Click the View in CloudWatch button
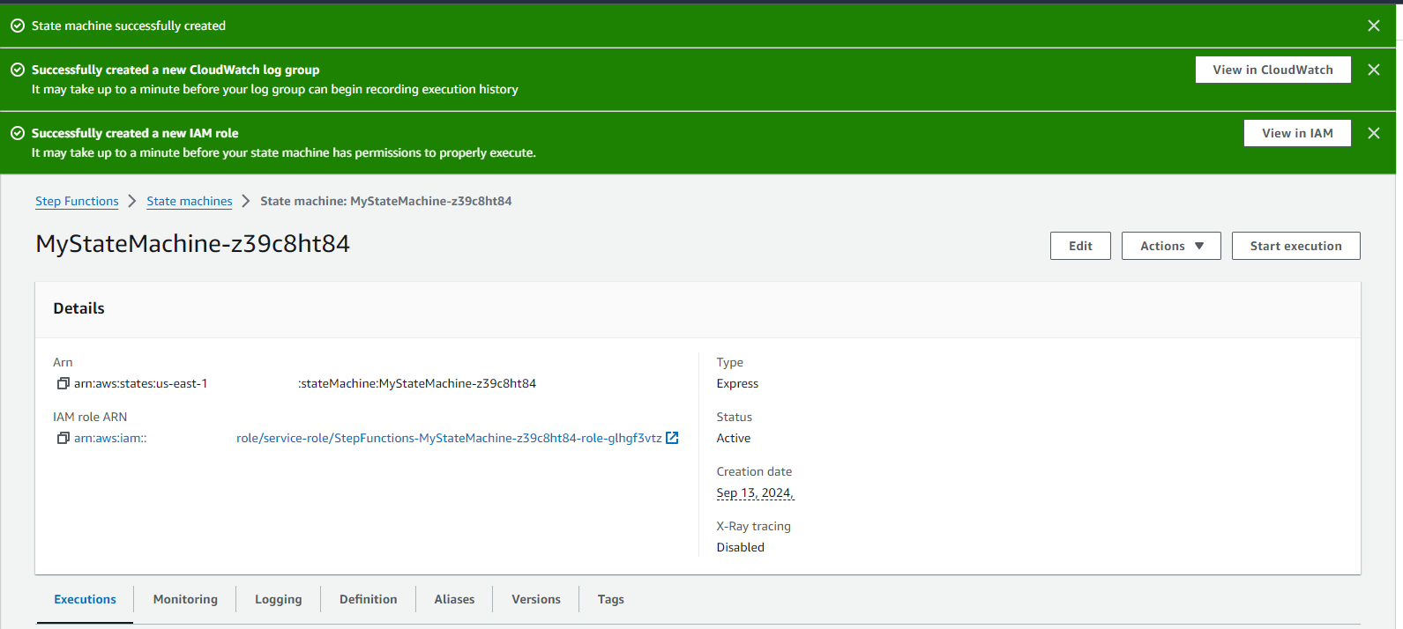Viewport: 1403px width, 629px height. click(x=1272, y=70)
